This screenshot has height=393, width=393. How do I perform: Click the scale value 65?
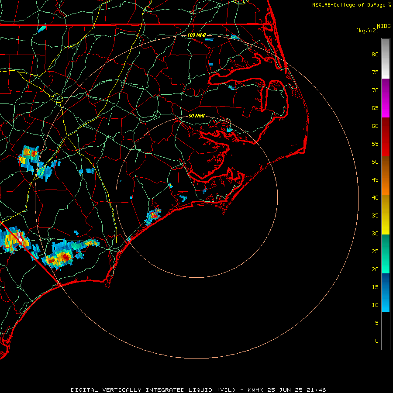375,108
